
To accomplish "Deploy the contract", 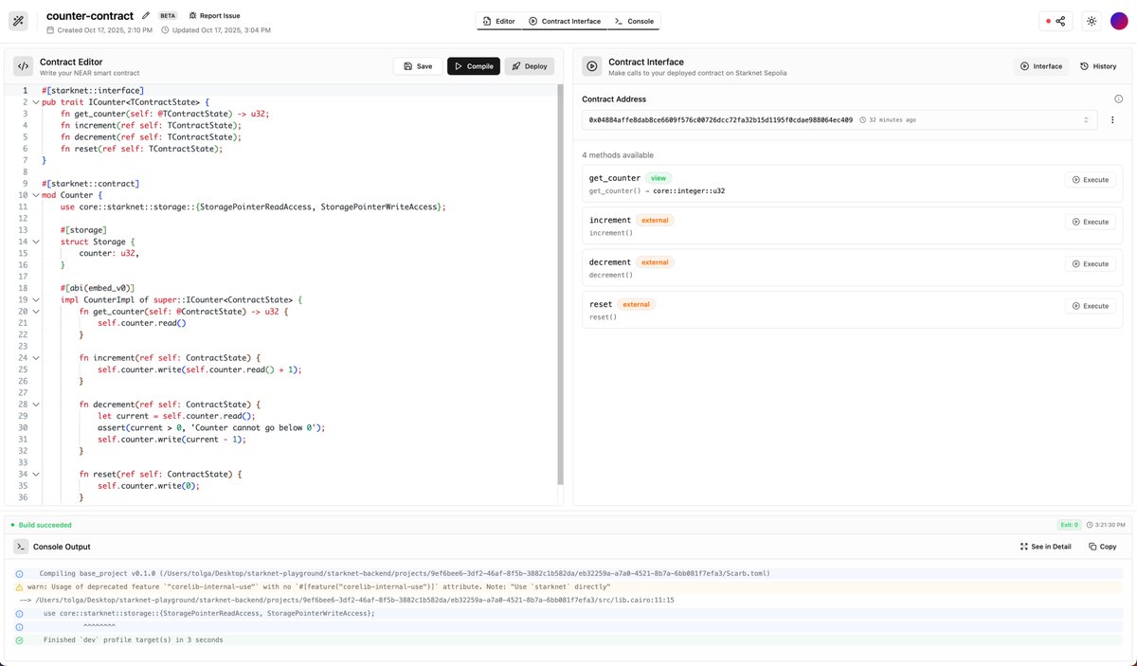I will tap(529, 66).
